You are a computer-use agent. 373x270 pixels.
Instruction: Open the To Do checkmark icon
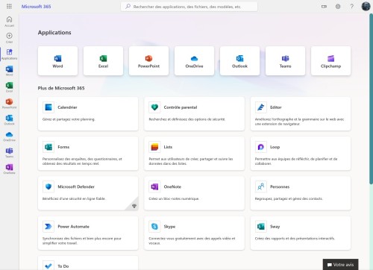[x=48, y=266]
